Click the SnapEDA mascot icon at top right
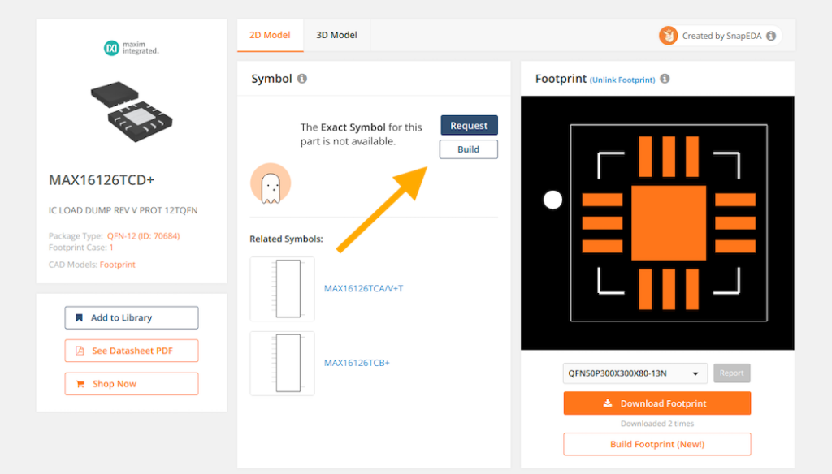The height and width of the screenshot is (474, 832). point(669,36)
